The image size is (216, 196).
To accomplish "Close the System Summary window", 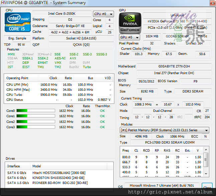I will pyautogui.click(x=213, y=3).
